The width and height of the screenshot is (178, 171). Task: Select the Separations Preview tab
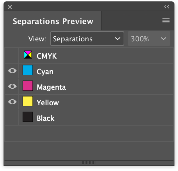click(x=53, y=21)
